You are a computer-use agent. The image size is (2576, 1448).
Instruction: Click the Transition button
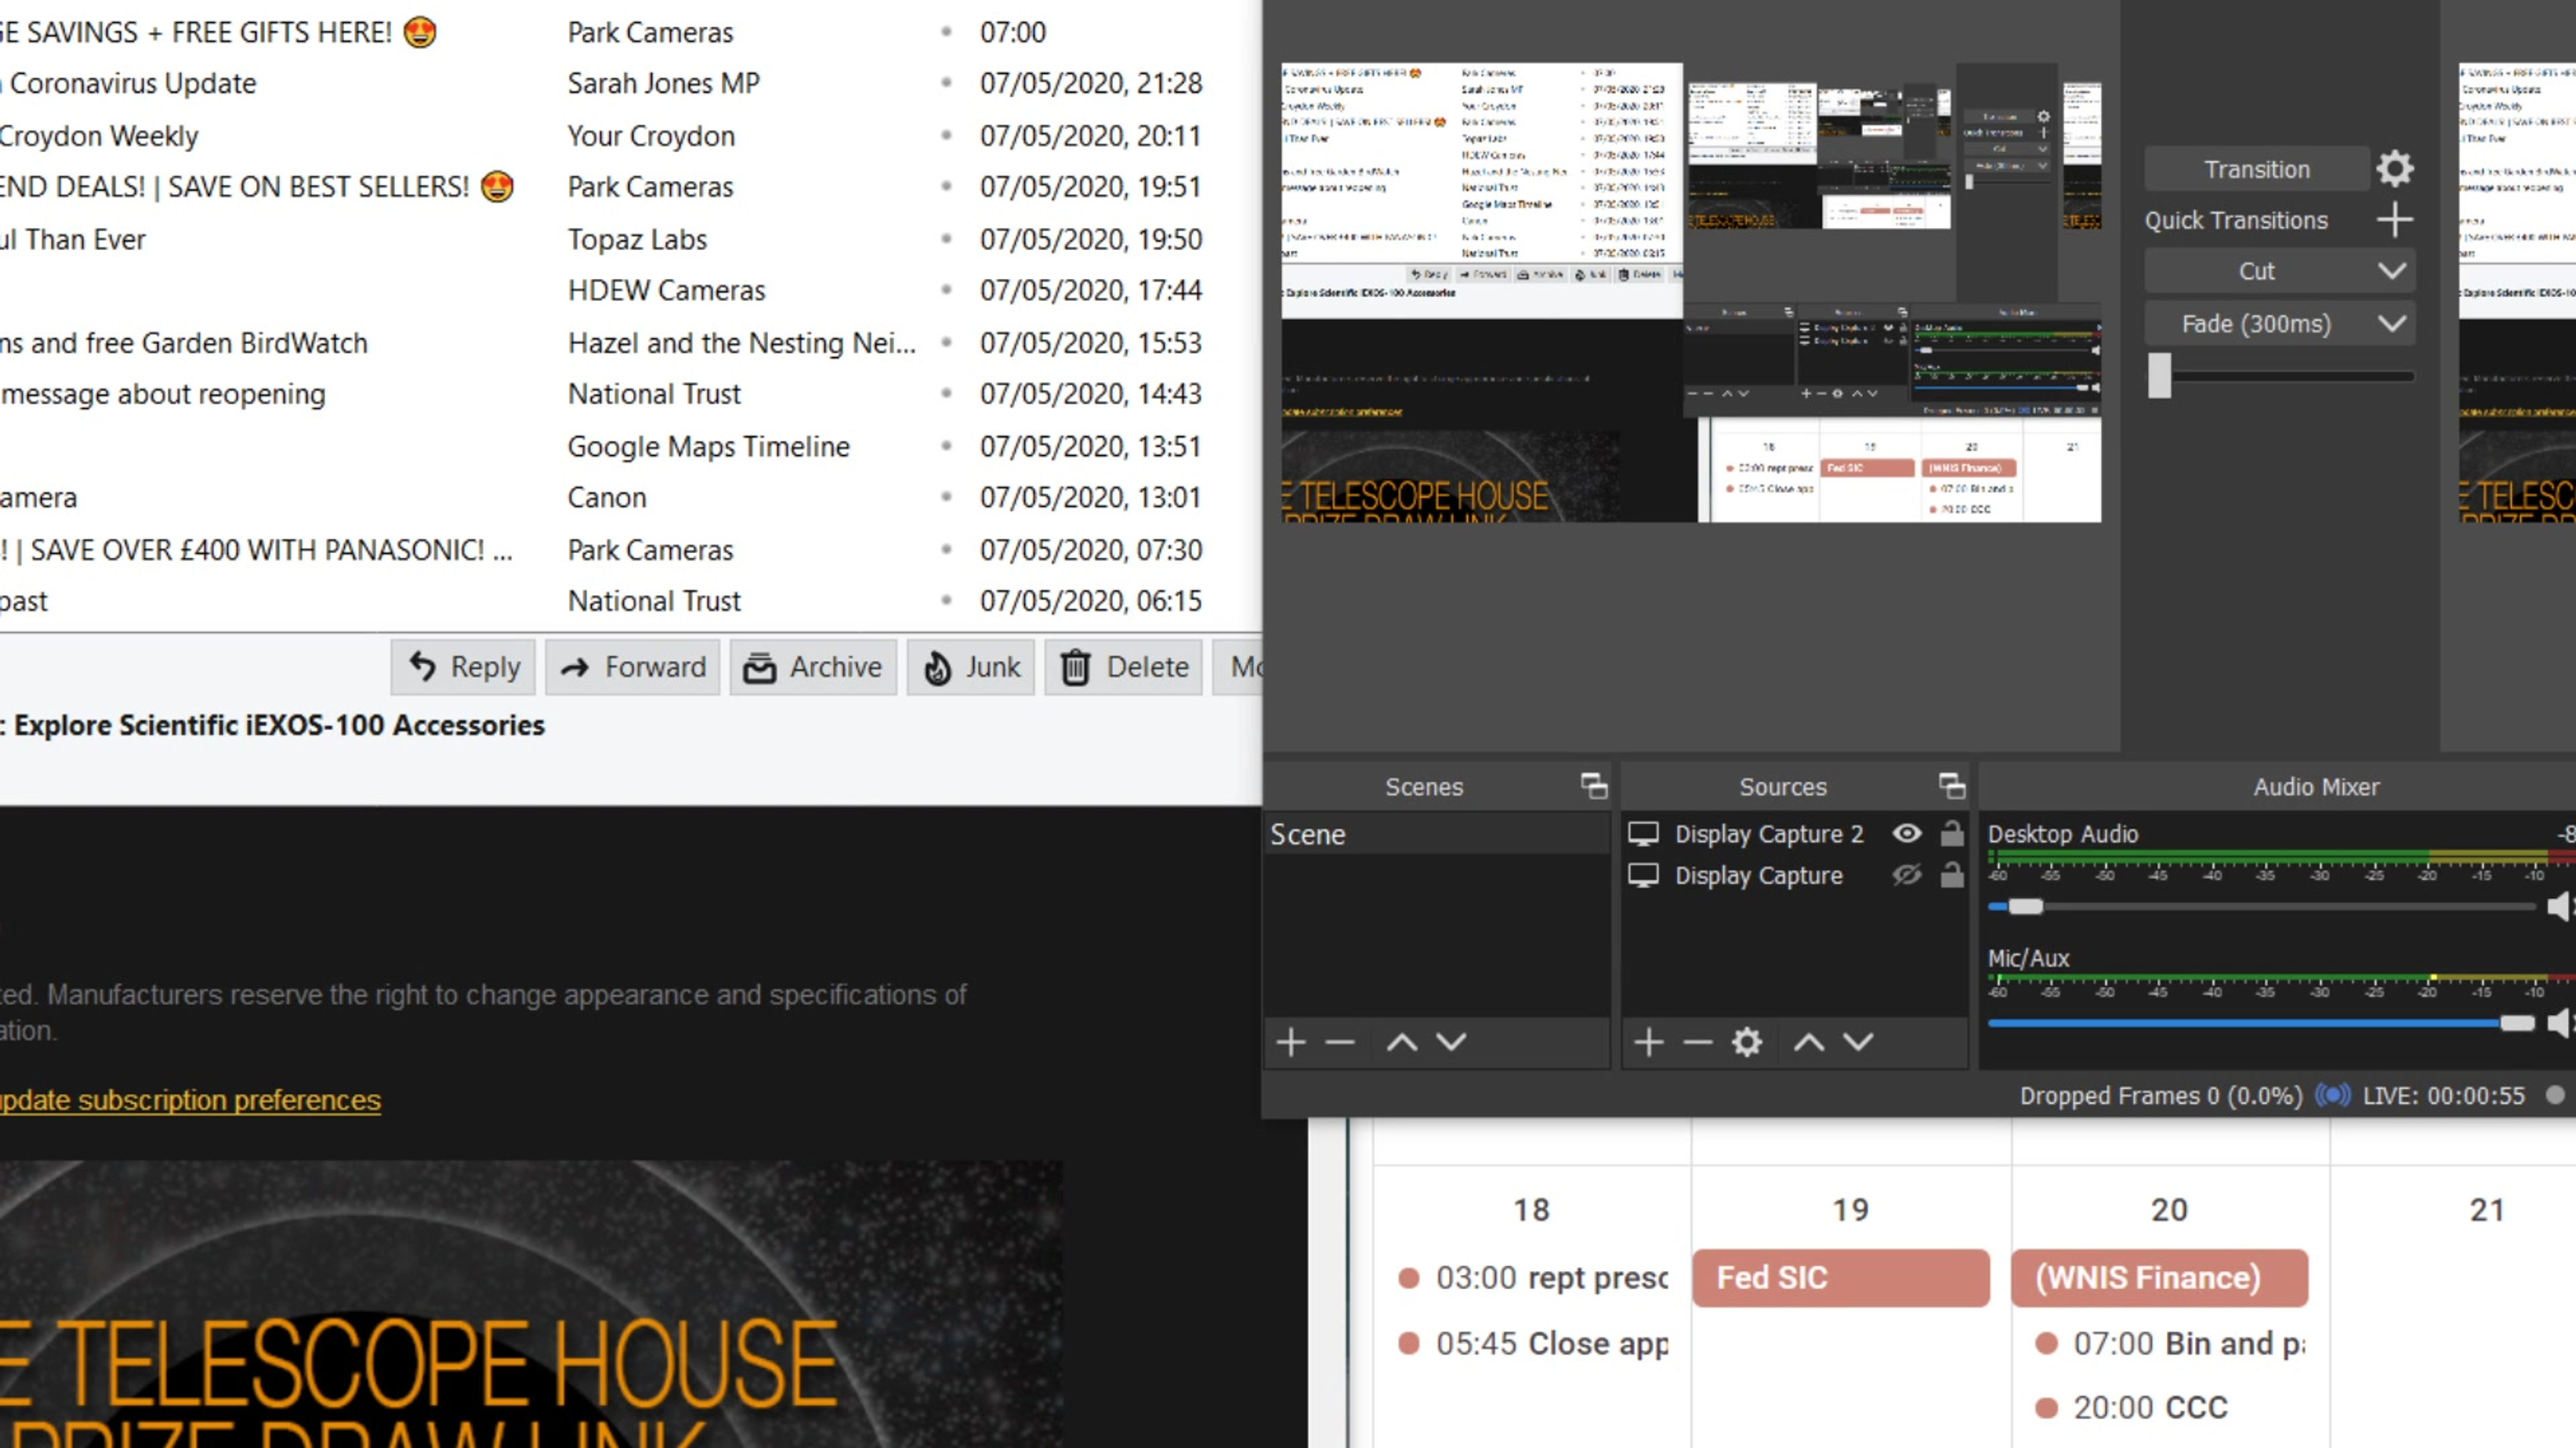click(2257, 169)
